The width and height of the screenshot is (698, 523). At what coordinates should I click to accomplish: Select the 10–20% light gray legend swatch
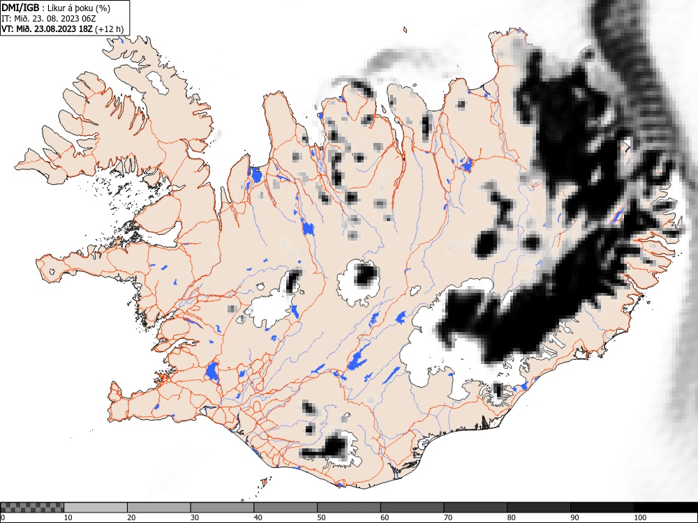pos(96,508)
